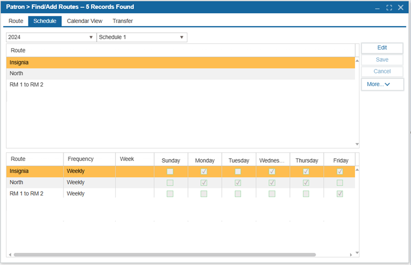Image resolution: width=411 pixels, height=265 pixels.
Task: Click the scroll-down arrow of route list
Action: pyautogui.click(x=357, y=145)
